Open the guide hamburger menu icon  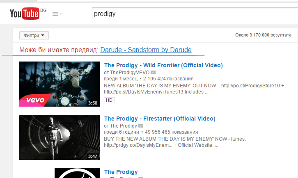click(55, 14)
